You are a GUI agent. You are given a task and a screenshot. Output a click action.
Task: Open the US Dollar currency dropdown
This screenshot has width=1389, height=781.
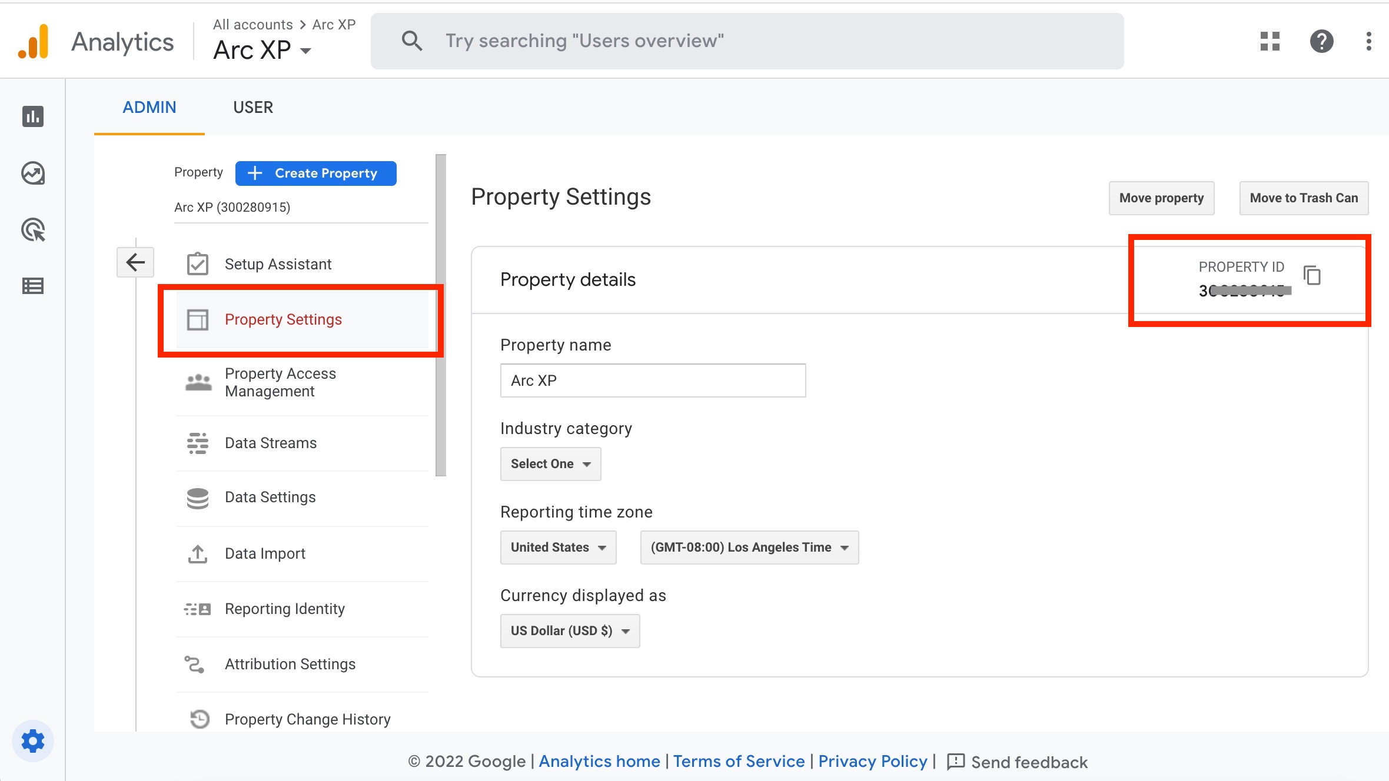(570, 631)
